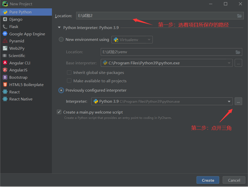Screen dimensions: 248x187
Task: Click Python icon in Base interpreter field
Action: (105, 63)
